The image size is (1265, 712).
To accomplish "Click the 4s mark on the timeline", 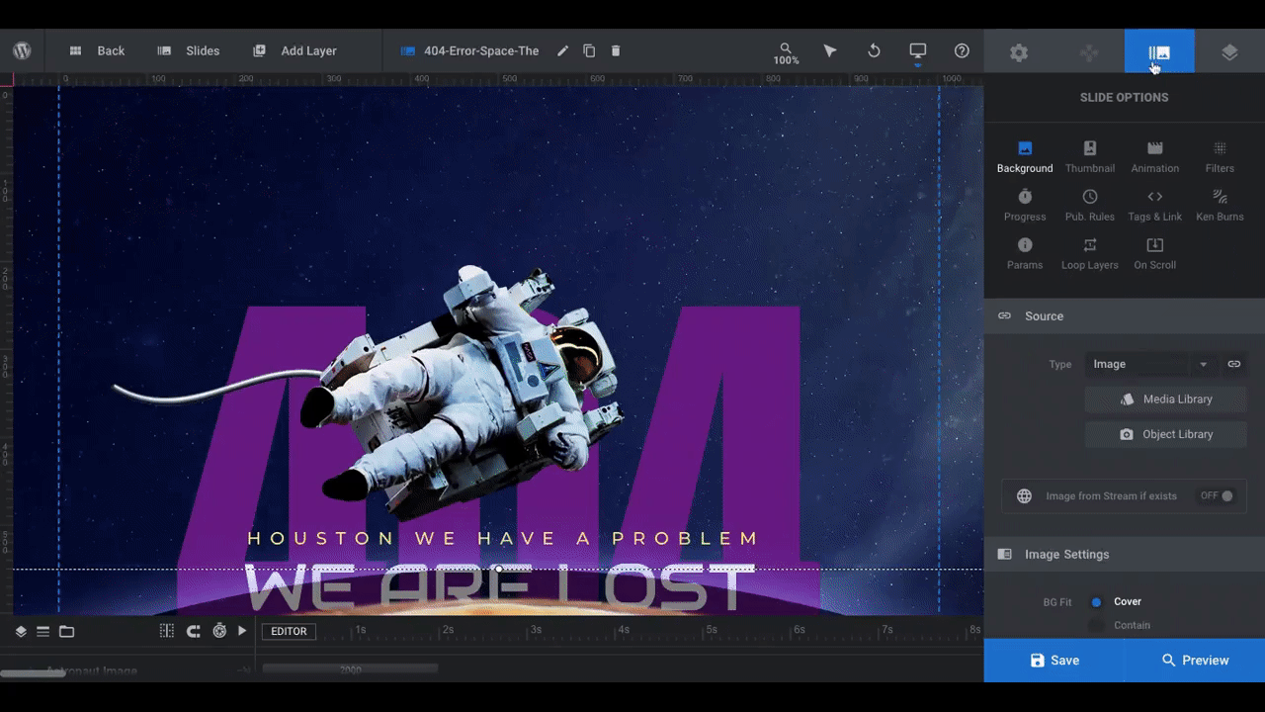I will (624, 630).
